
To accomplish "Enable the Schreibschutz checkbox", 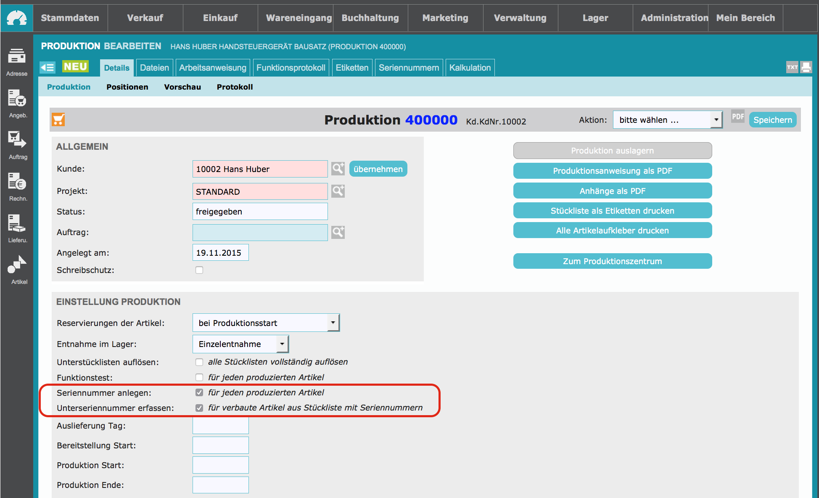I will tap(199, 270).
